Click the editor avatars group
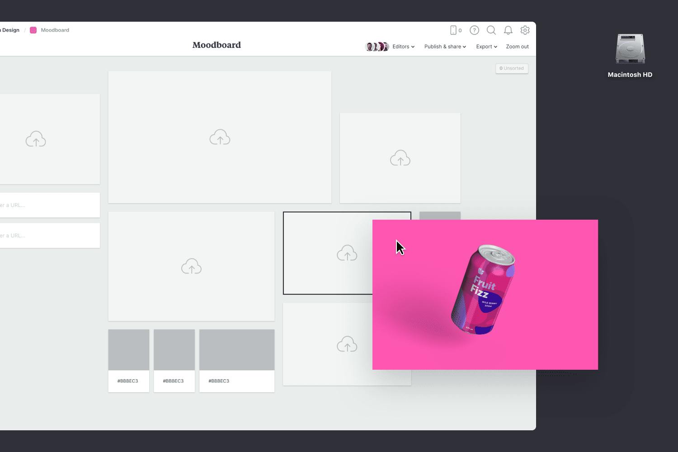 (377, 47)
